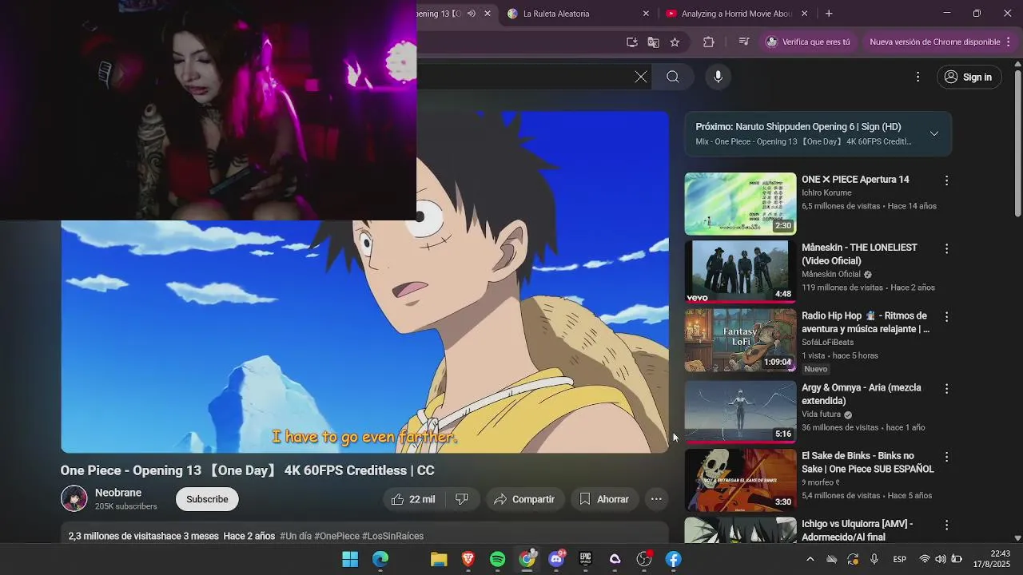Open Spotify from taskbar

497,559
